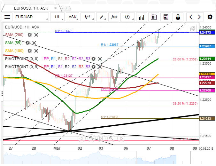Open the 1H timeframe dropdown
Image resolution: width=216 pixels, height=166 pixels.
point(57,17)
